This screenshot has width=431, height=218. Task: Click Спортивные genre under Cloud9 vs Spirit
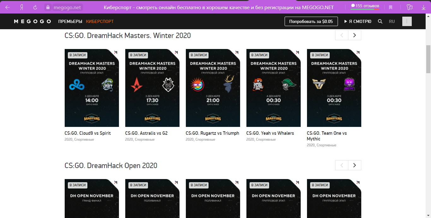click(84, 139)
